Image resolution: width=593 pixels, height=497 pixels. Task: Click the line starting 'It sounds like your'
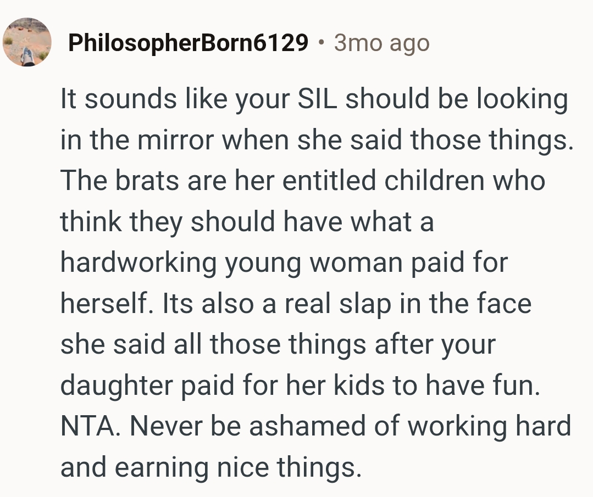pyautogui.click(x=313, y=99)
